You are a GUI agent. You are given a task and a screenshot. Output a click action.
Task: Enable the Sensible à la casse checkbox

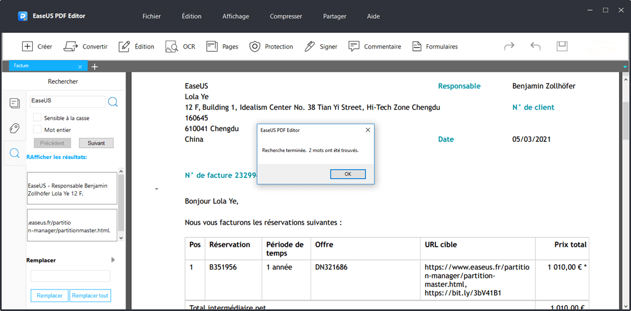(x=37, y=118)
